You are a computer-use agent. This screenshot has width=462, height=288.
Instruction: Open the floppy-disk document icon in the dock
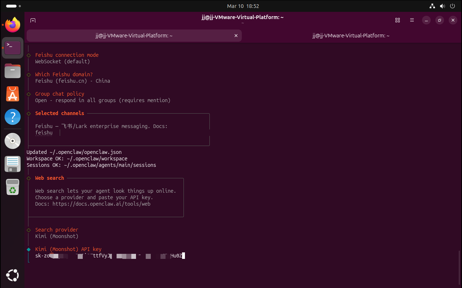click(x=13, y=164)
